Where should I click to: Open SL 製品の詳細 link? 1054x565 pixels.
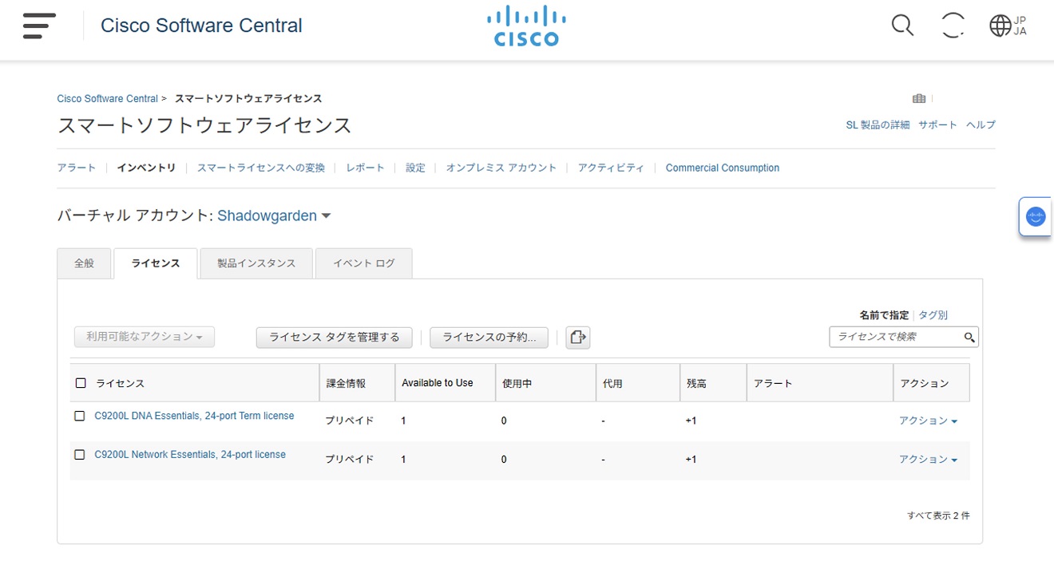coord(878,124)
